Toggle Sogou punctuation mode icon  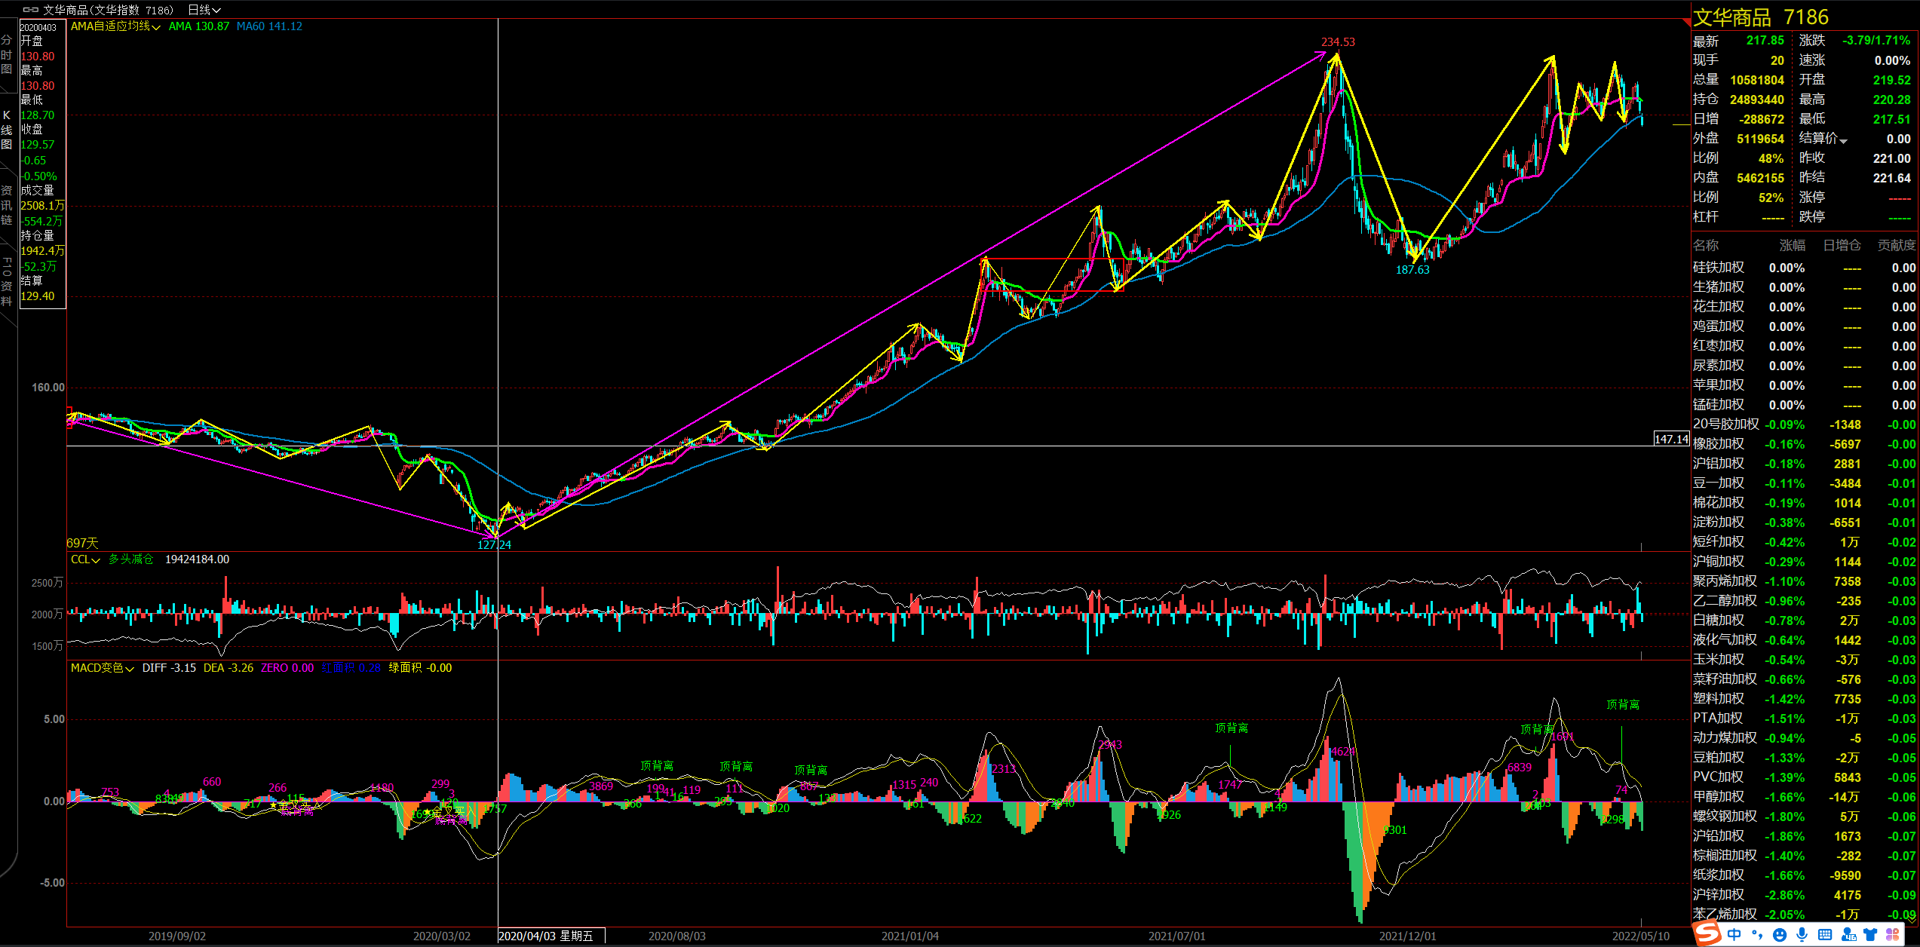[1757, 935]
